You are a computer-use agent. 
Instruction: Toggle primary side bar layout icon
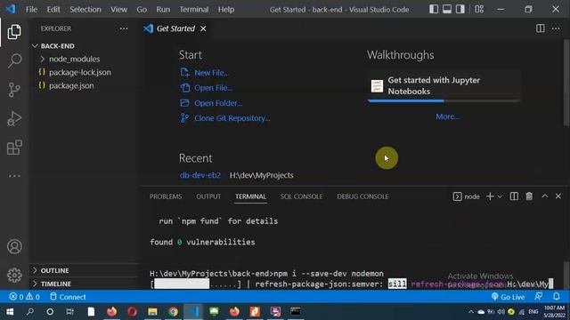434,9
